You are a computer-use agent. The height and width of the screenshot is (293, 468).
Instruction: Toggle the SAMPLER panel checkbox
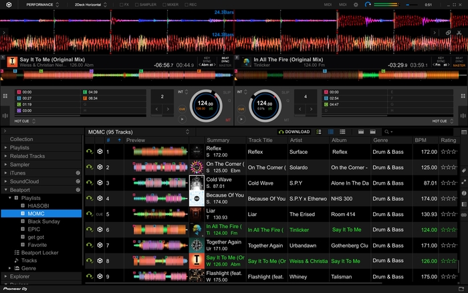[137, 5]
